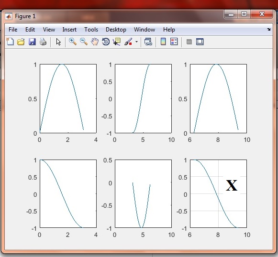Viewport: 278px width, 257px height.
Task: Insert a colorbar from the toolbar
Action: click(163, 42)
